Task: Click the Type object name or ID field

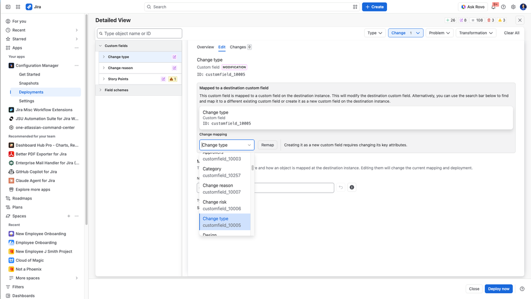Action: (139, 34)
